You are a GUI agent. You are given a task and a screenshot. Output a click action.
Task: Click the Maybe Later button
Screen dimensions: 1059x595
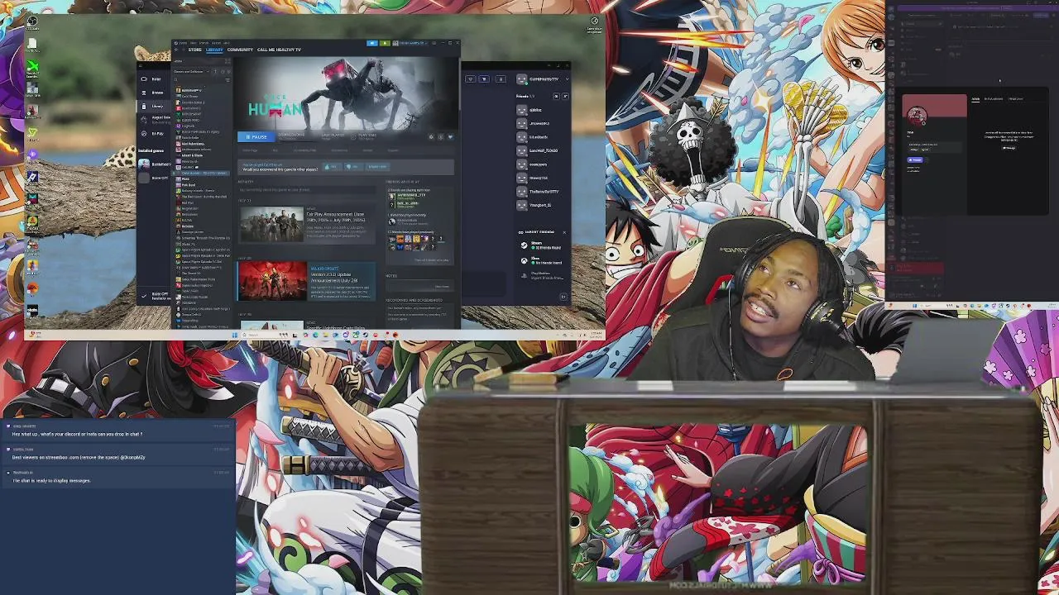click(x=377, y=167)
